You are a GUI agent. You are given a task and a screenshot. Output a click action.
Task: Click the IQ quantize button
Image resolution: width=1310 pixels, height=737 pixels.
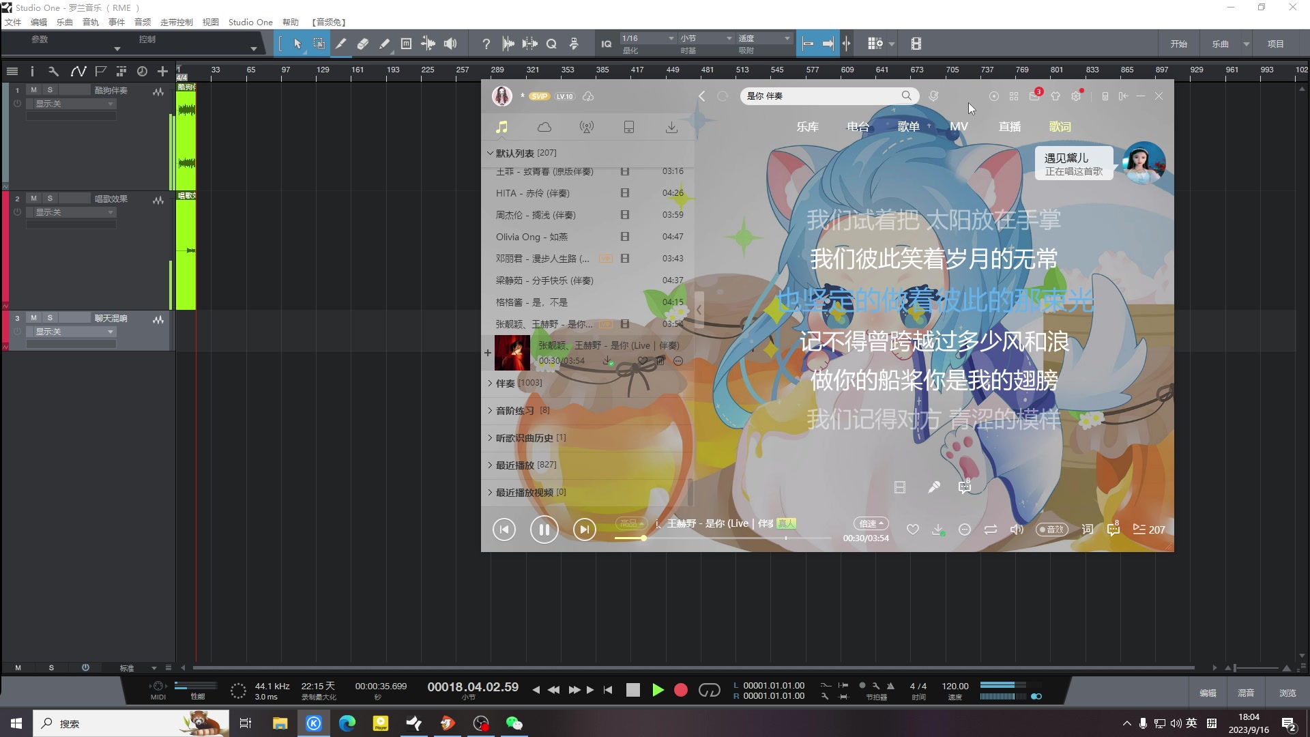click(x=607, y=44)
